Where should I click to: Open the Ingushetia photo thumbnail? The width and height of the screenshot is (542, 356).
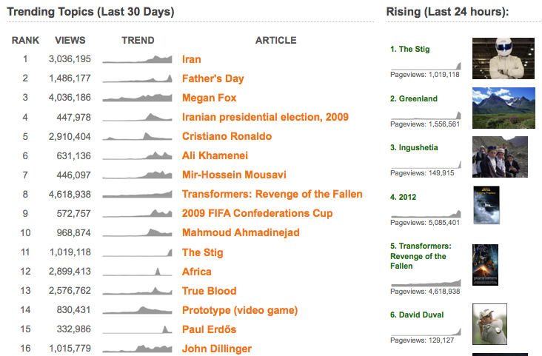click(500, 157)
